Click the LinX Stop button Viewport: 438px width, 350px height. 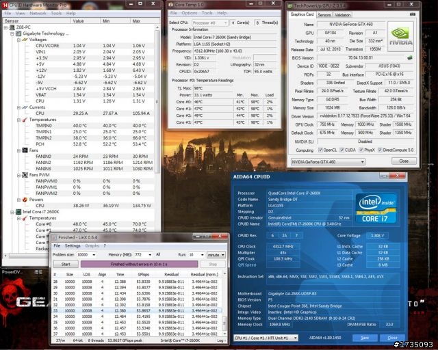pyautogui.click(x=213, y=264)
